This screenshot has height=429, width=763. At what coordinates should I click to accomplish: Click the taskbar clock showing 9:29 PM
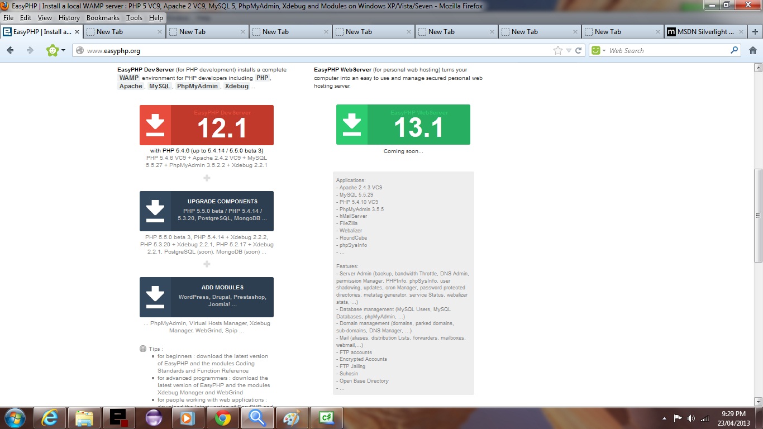[x=734, y=418]
